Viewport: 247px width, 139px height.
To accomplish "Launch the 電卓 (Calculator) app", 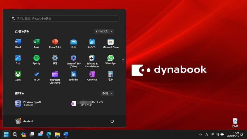I will coord(111,76).
